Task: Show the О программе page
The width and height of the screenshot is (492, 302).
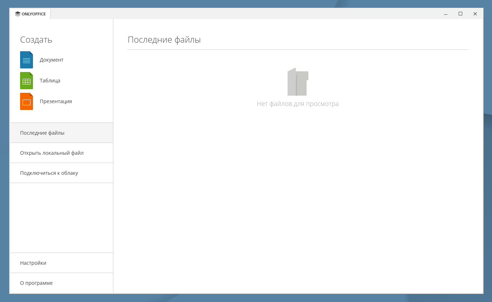Action: click(x=62, y=283)
